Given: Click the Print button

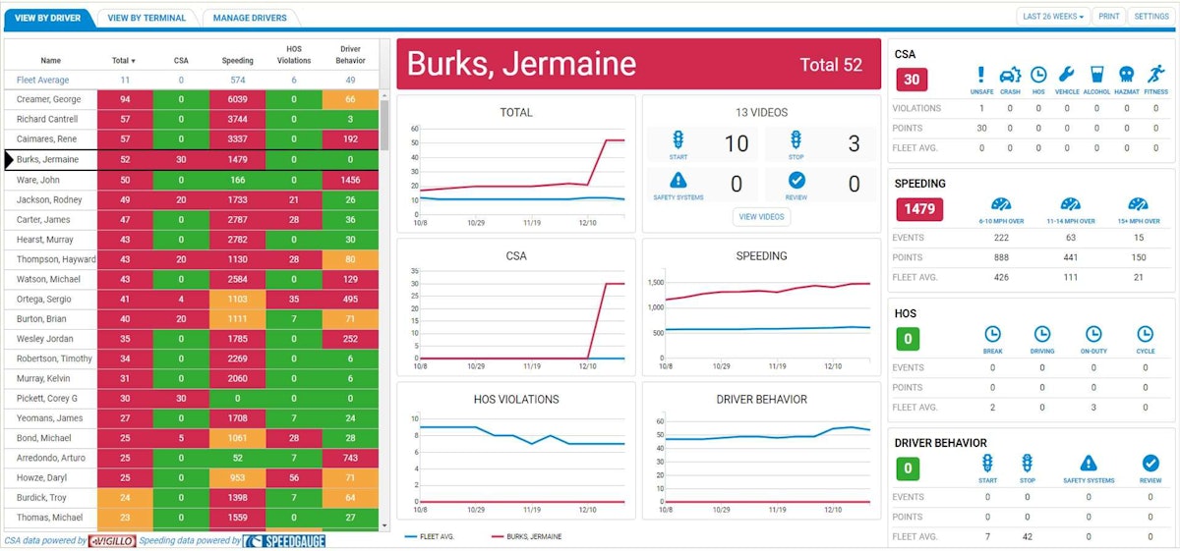Looking at the screenshot, I should pyautogui.click(x=1108, y=17).
